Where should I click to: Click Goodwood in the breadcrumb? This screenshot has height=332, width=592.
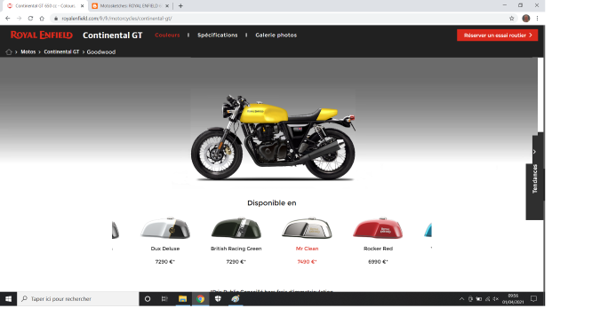click(101, 52)
